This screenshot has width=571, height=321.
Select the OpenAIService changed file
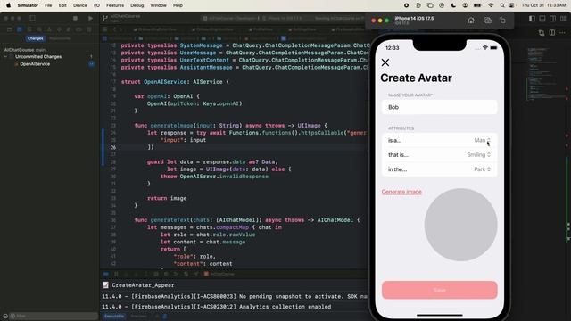click(35, 64)
